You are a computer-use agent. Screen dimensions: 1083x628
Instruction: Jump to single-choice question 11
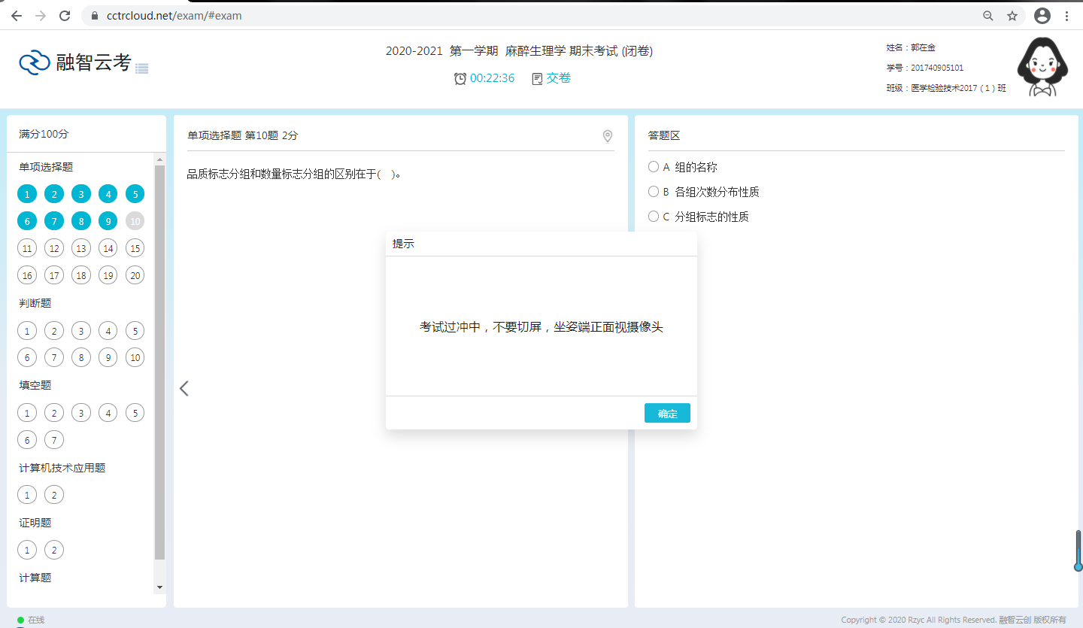coord(27,248)
